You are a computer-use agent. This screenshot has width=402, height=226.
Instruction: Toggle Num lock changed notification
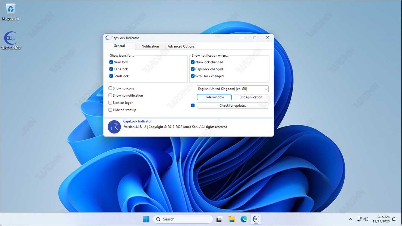[193, 62]
